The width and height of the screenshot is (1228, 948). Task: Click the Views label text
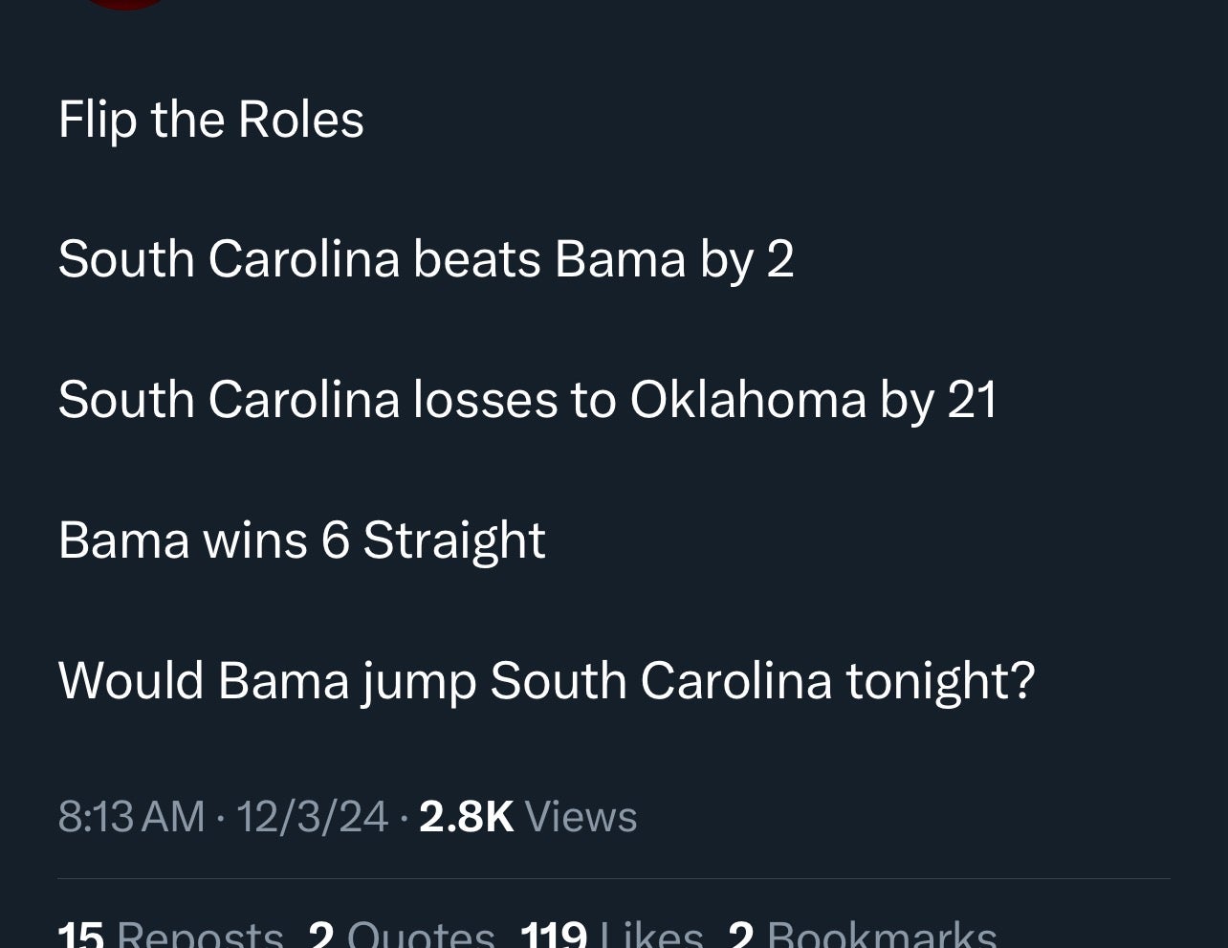coord(581,816)
